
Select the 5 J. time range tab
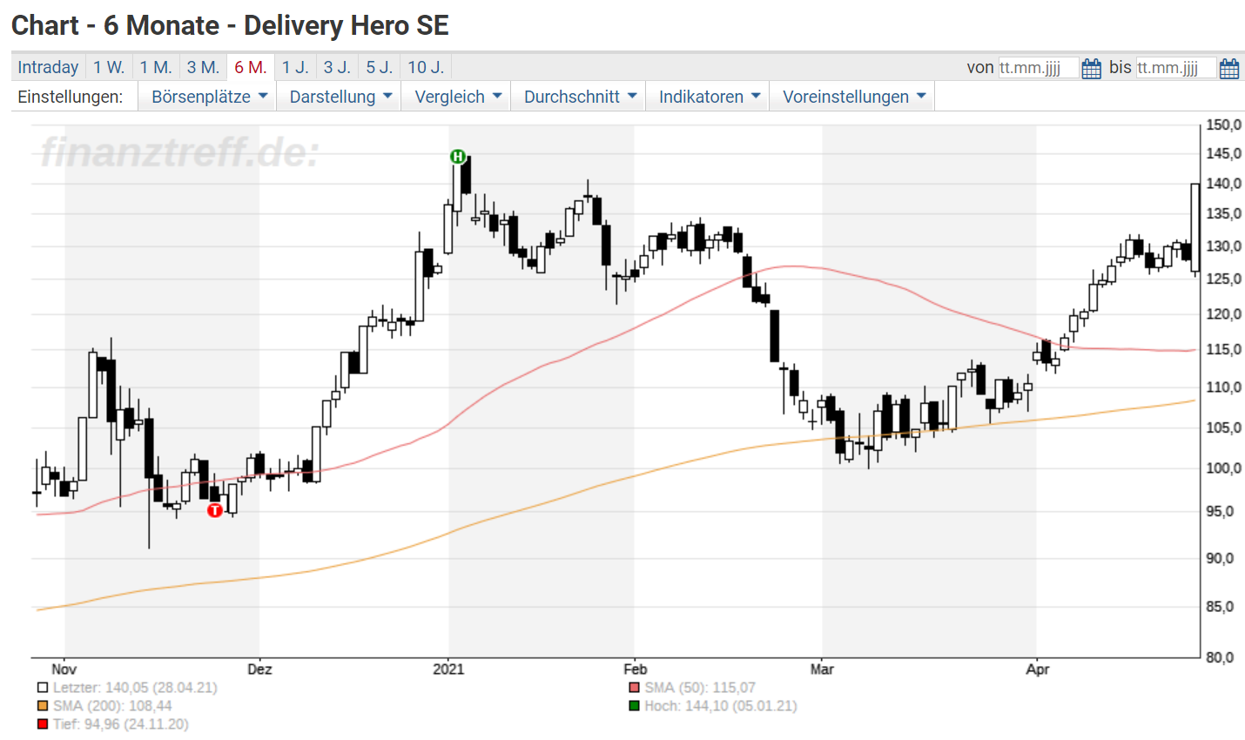pyautogui.click(x=380, y=67)
